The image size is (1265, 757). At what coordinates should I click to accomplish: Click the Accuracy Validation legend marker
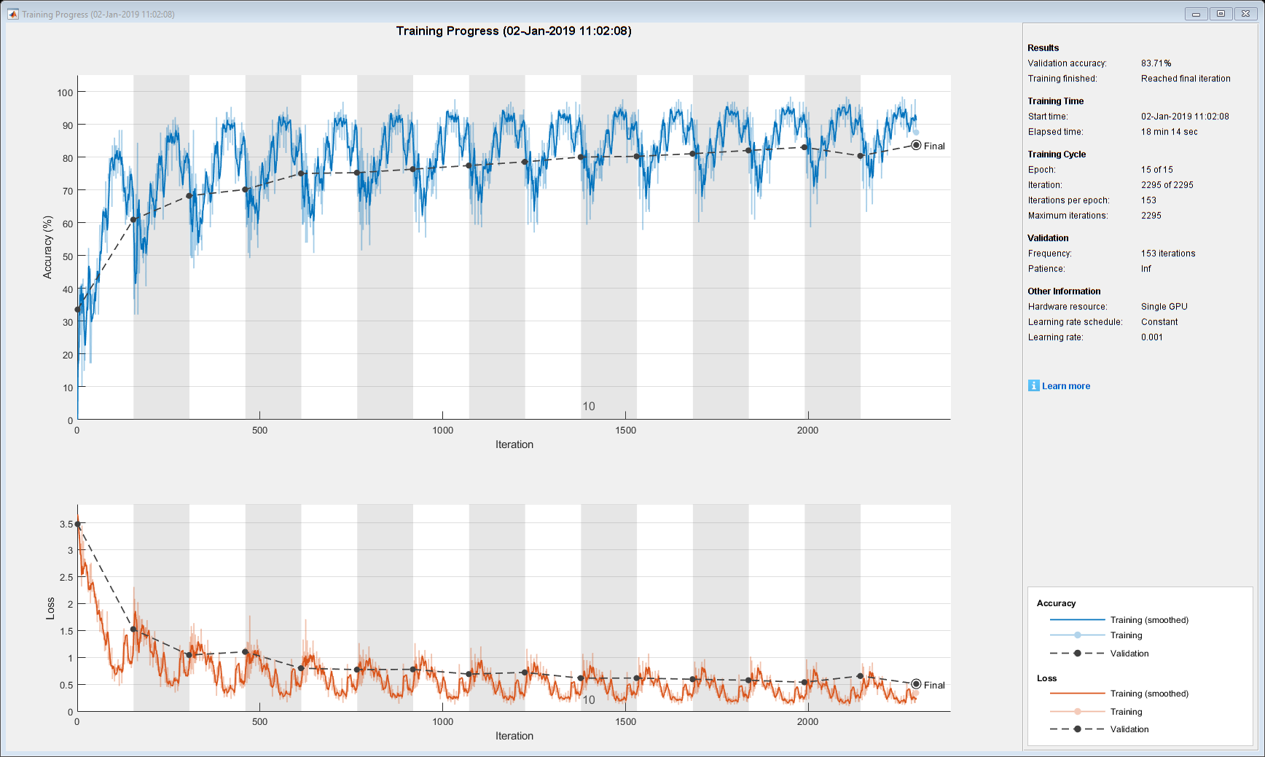click(1077, 654)
